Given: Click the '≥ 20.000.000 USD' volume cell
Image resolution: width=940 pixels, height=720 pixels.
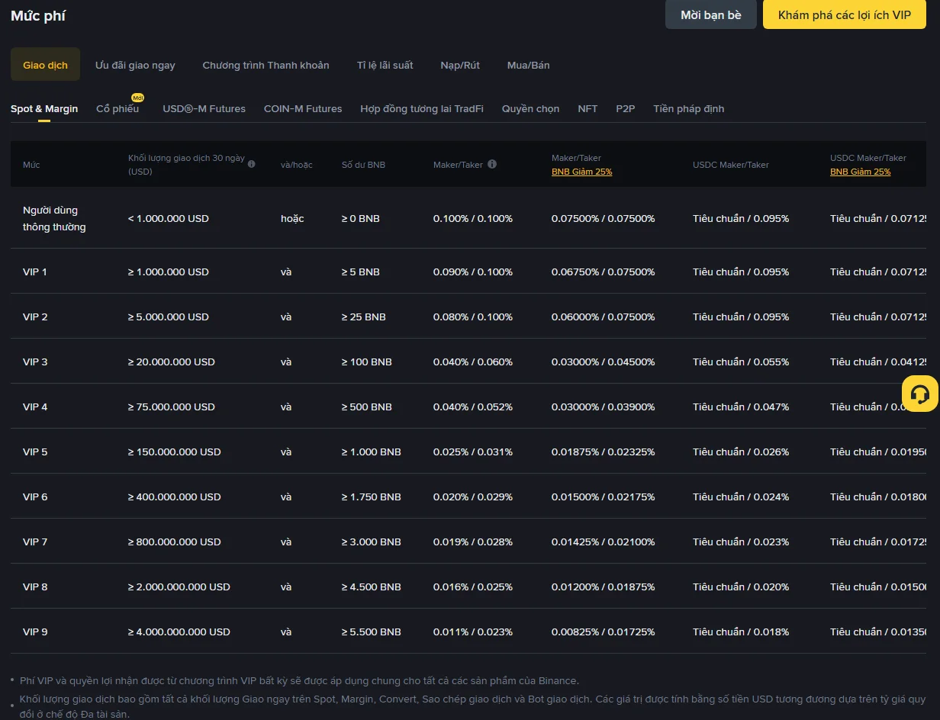Looking at the screenshot, I should pos(172,362).
